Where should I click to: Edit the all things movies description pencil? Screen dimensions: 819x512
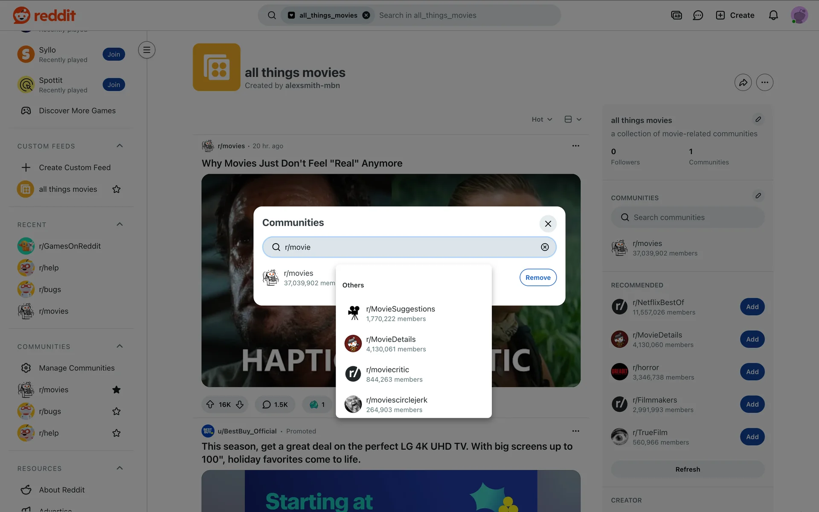[x=758, y=119]
